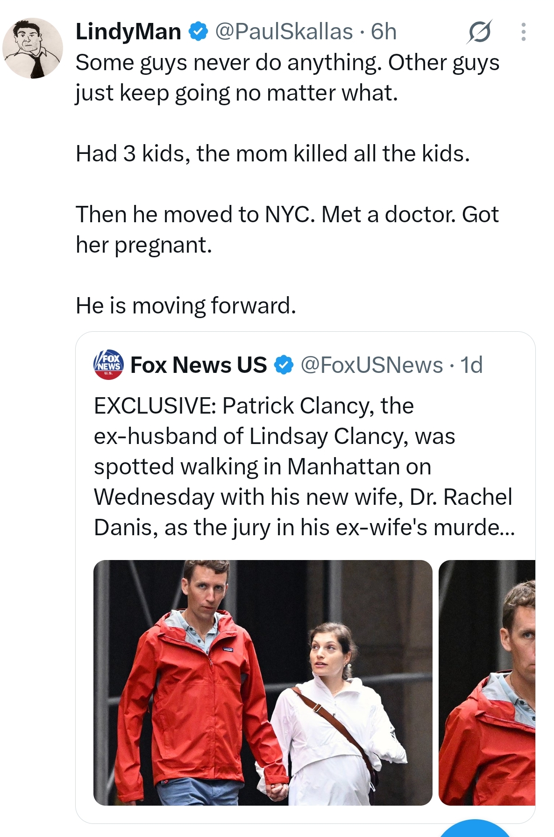Open the three-dot more options menu
Screen dimensions: 554x837
(524, 32)
